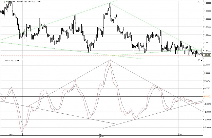The image size is (212, 138).
Task: Click the FX instrument icon in chart header
Action: [6, 2]
